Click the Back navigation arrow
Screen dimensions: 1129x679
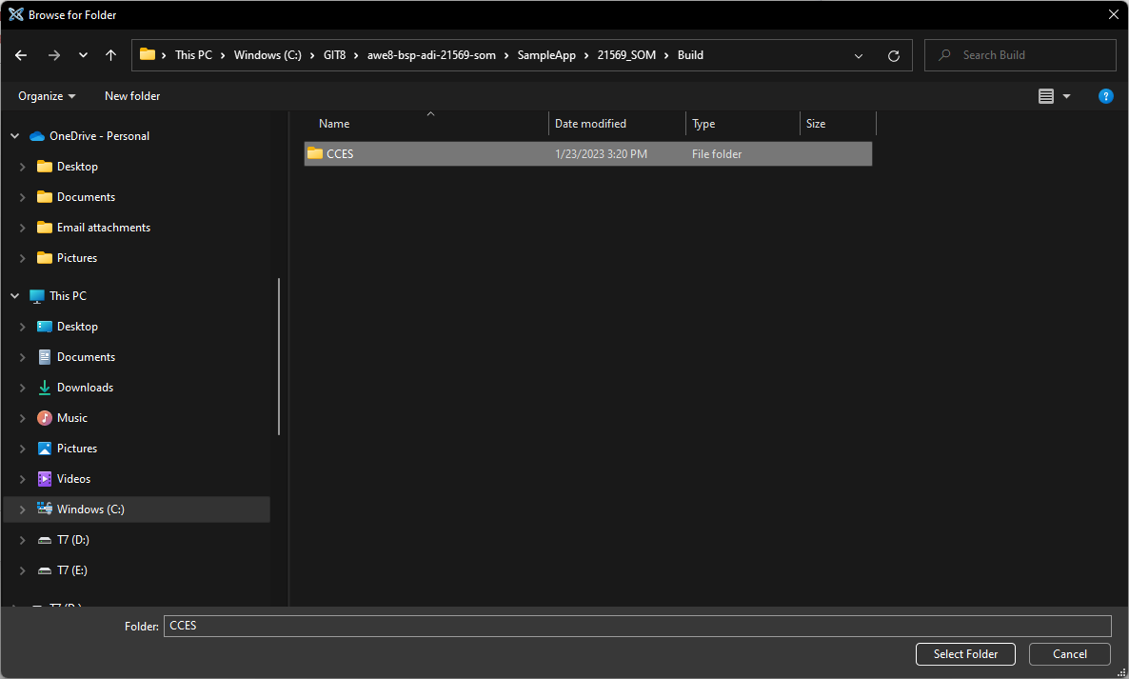[21, 55]
